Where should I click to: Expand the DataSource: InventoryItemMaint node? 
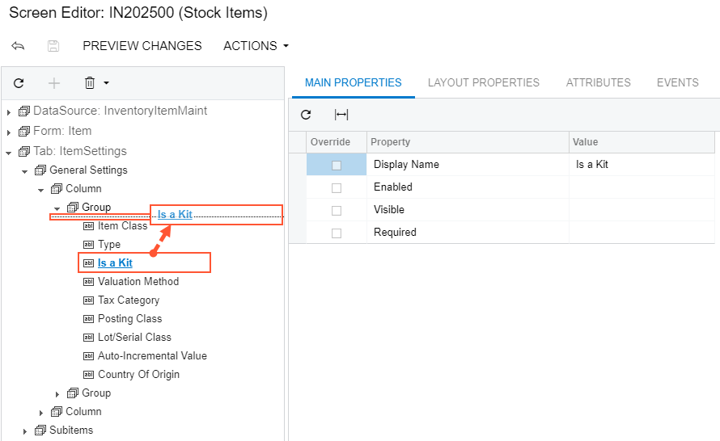[9, 111]
